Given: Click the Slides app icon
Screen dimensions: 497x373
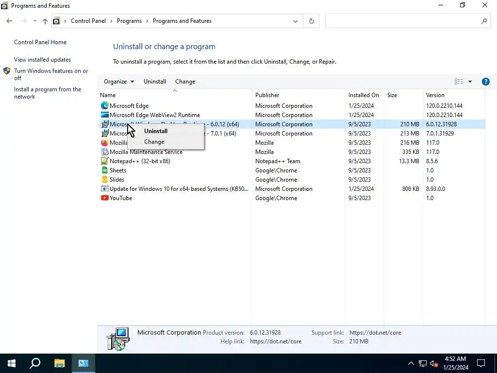Looking at the screenshot, I should click(105, 180).
